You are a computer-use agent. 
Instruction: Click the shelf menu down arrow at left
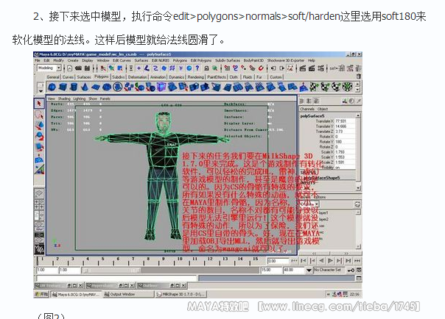[41, 91]
